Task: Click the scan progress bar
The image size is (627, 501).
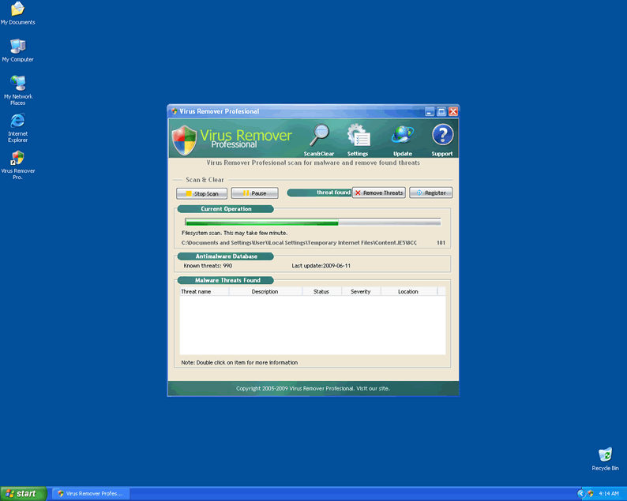Action: pyautogui.click(x=313, y=223)
